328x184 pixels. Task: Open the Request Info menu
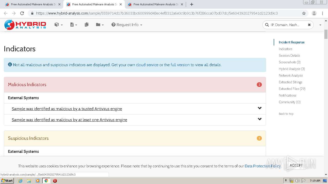point(127,25)
